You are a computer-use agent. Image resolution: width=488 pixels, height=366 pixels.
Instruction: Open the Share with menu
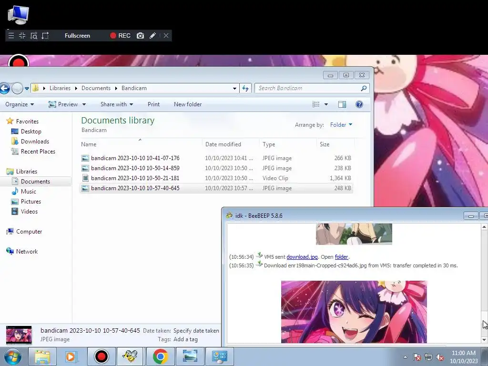(x=117, y=104)
